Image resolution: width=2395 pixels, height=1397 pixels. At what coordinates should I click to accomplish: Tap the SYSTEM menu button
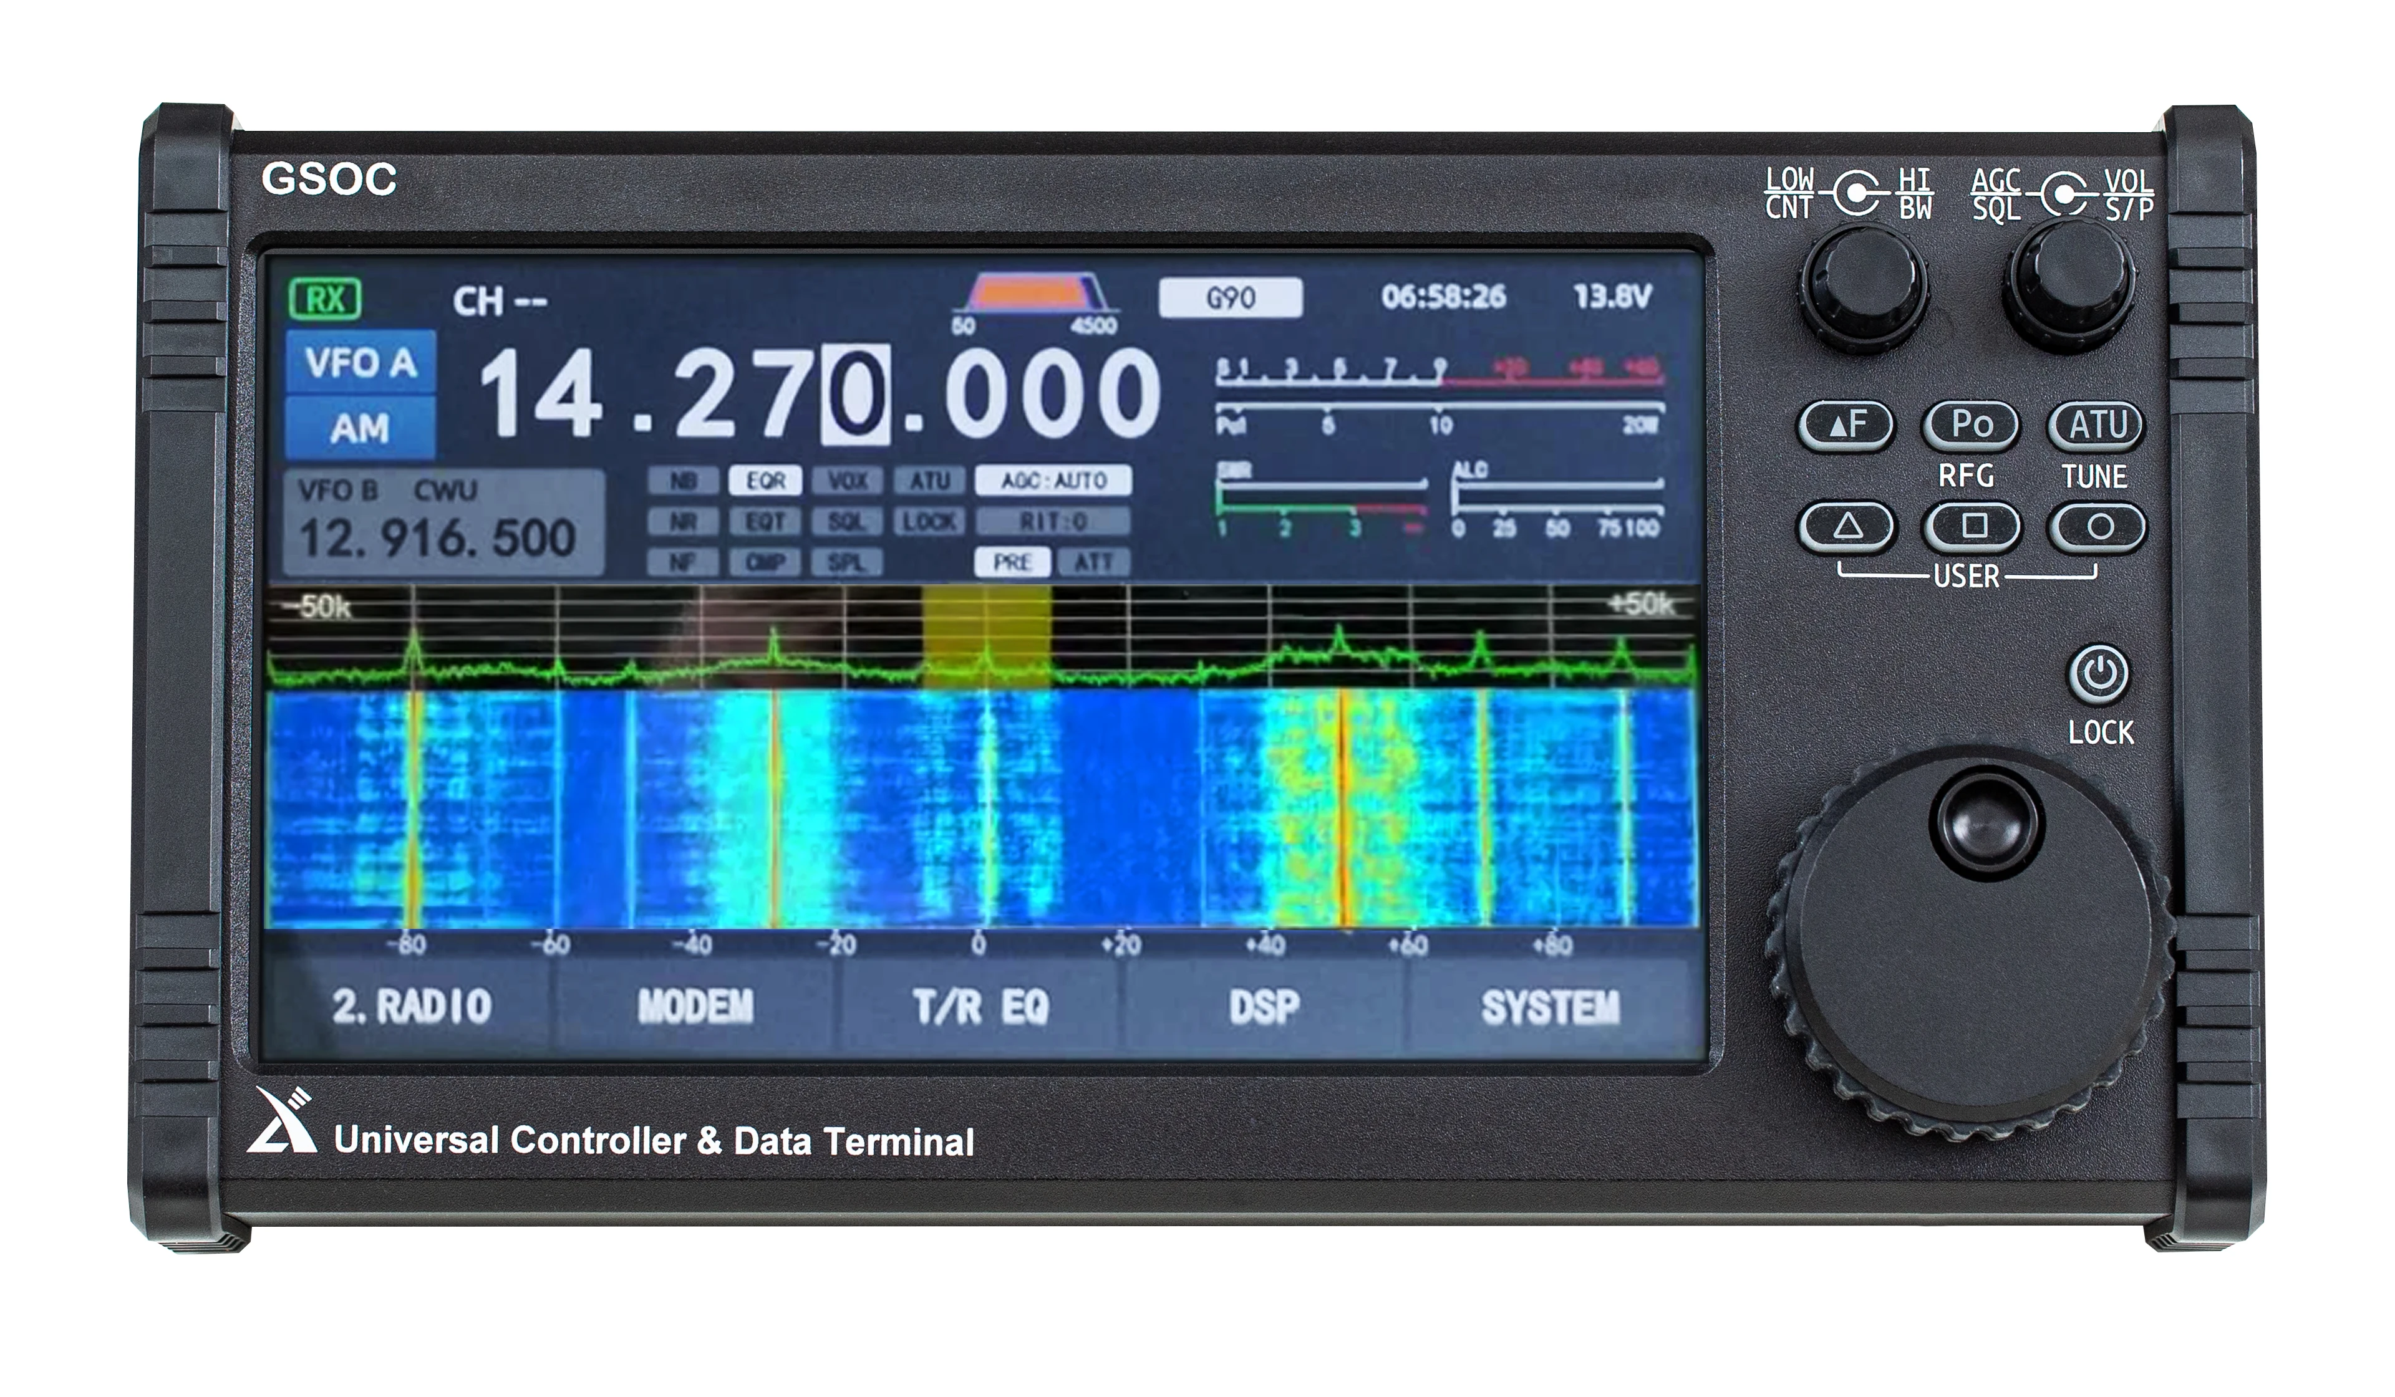pos(1549,1006)
